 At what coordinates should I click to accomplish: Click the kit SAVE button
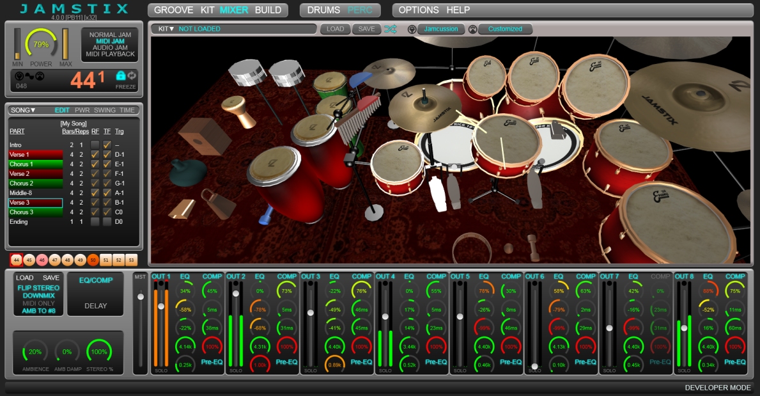pyautogui.click(x=366, y=29)
